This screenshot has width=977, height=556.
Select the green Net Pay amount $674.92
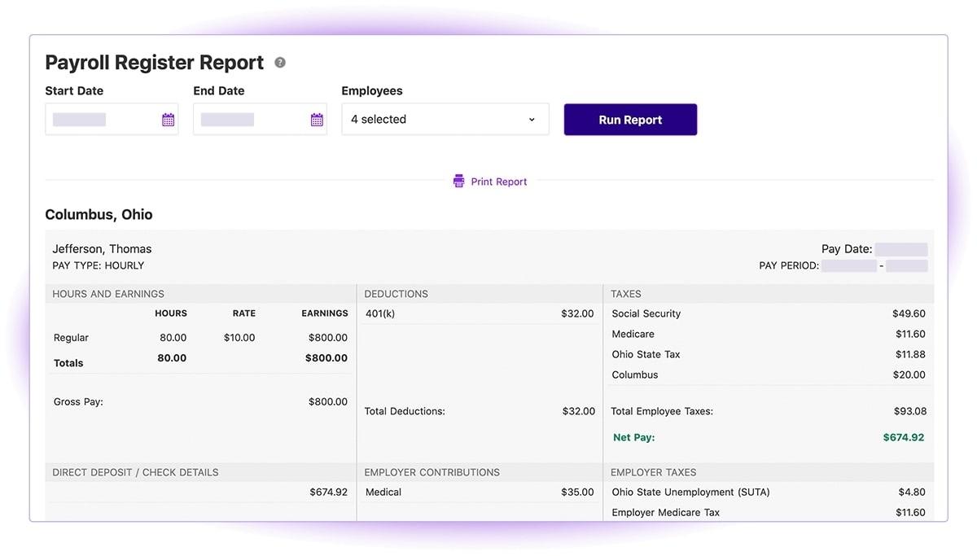click(903, 437)
